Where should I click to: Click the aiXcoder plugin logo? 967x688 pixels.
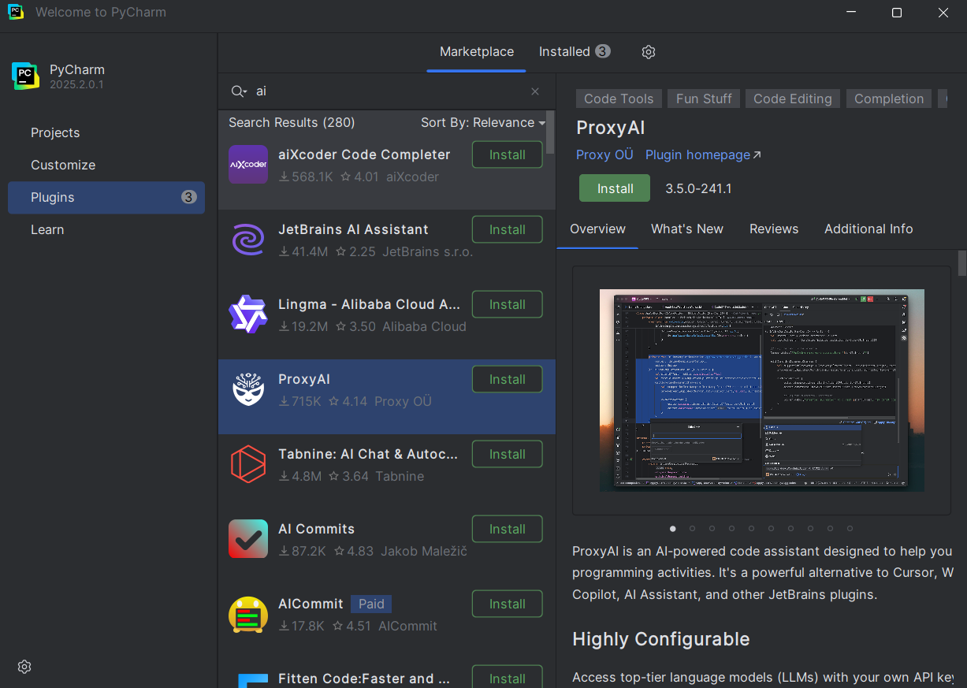(x=248, y=165)
